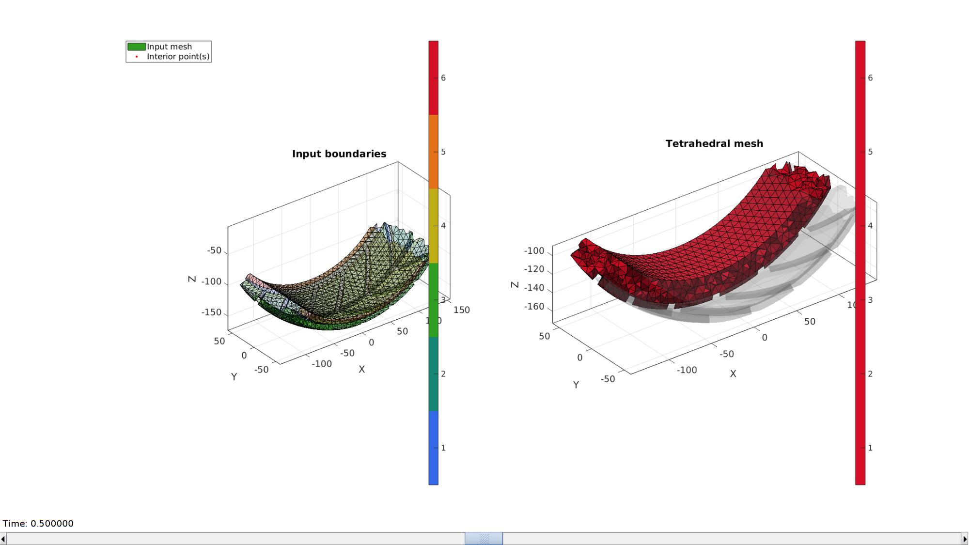Viewport: 969px width, 545px height.
Task: Click the left plot's X axis label
Action: point(361,369)
